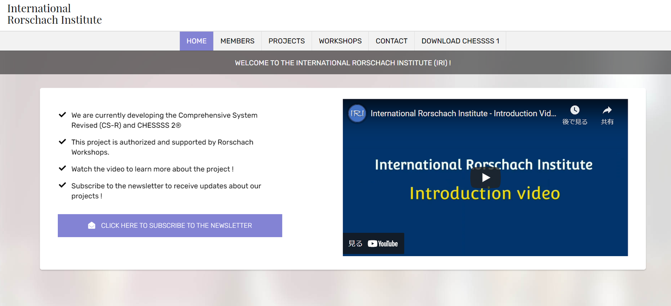Open the Home menu item
This screenshot has width=671, height=306.
coord(197,41)
